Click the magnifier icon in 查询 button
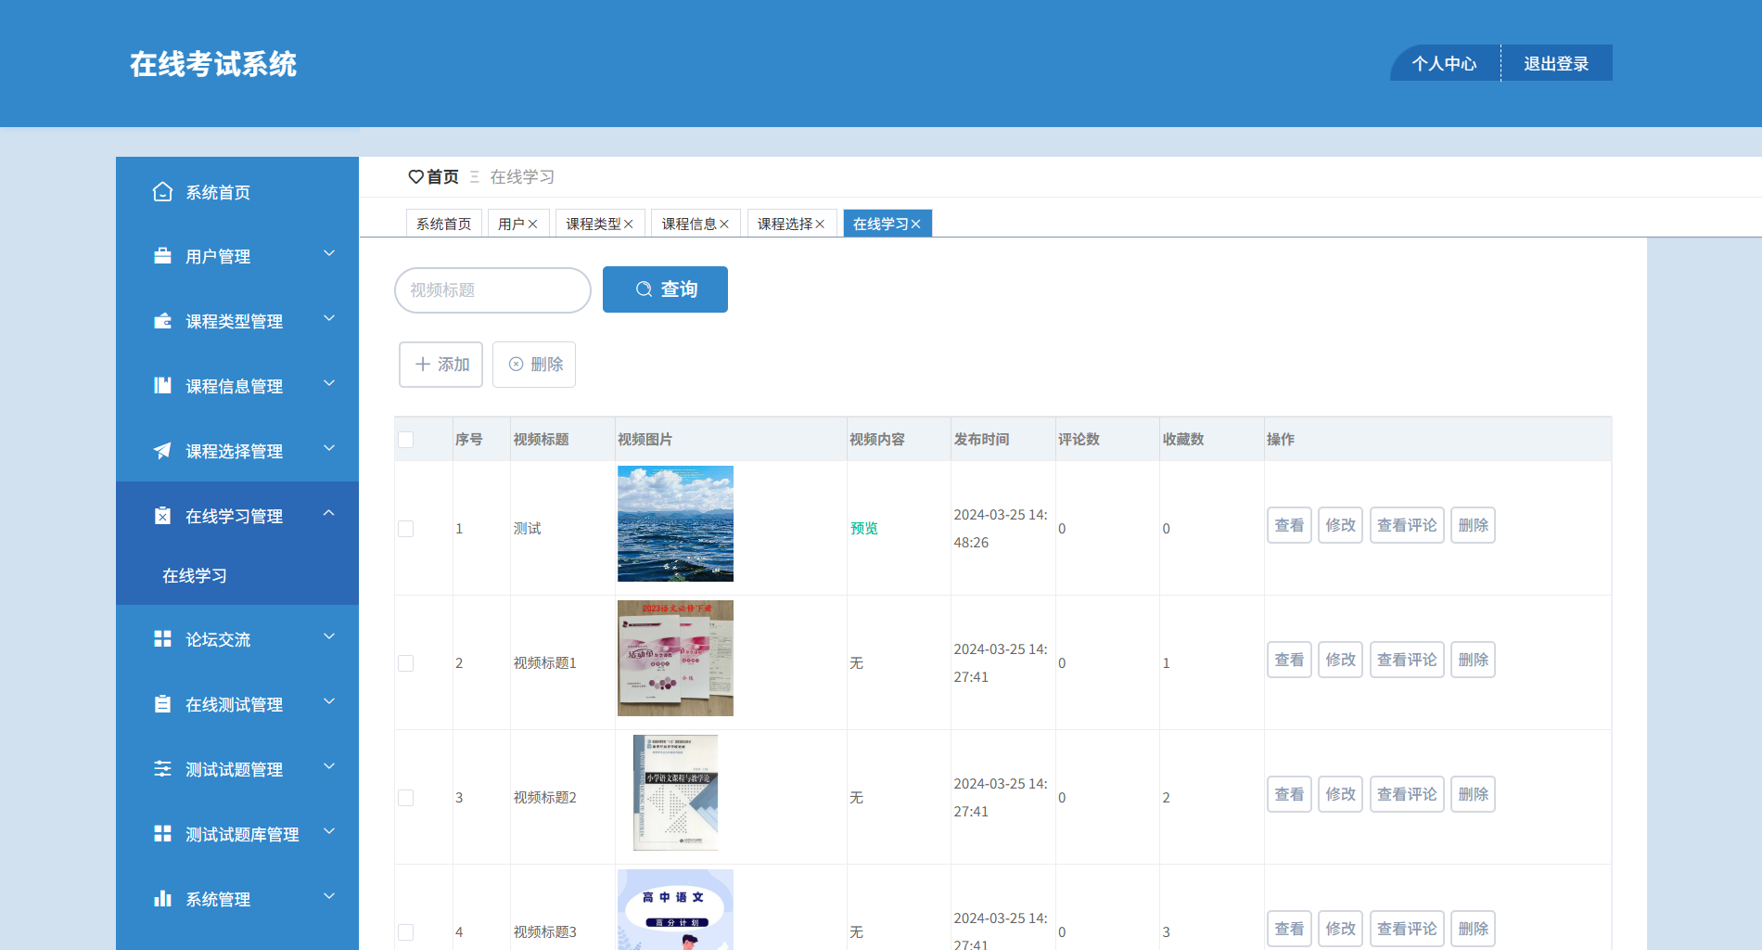Screen dimensions: 1762x950 tap(644, 289)
